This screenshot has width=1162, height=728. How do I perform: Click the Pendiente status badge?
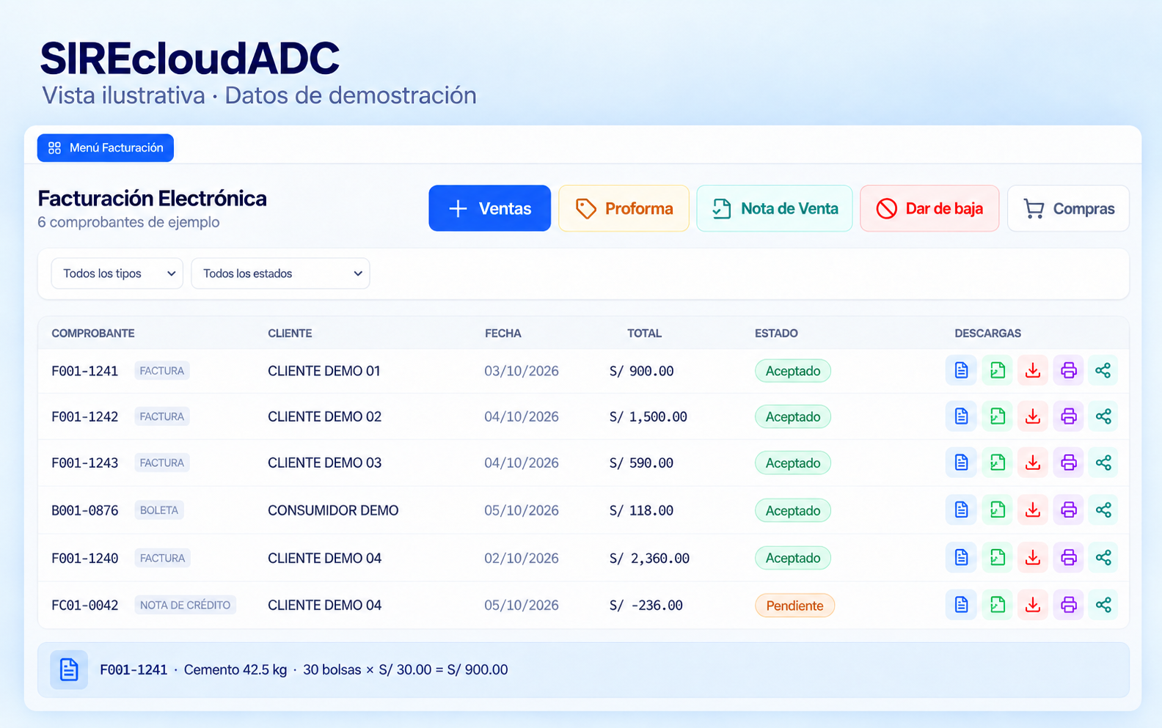(x=794, y=606)
